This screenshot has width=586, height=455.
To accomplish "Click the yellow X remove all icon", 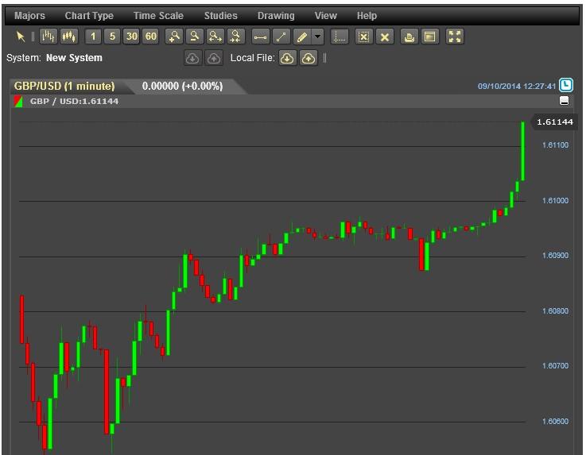I will [385, 37].
